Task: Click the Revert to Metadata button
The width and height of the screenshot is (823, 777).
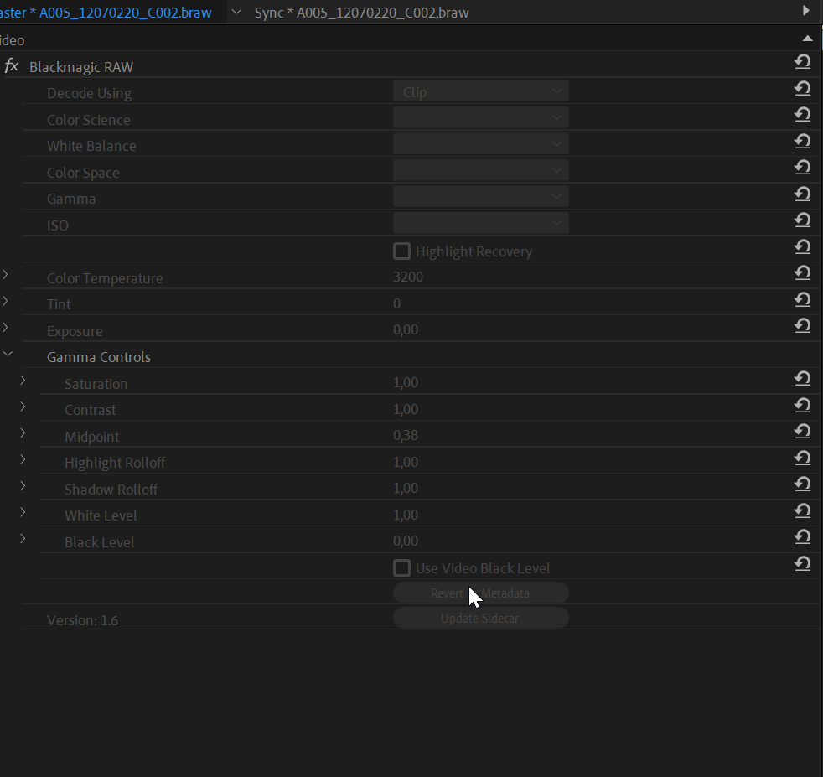Action: (x=481, y=593)
